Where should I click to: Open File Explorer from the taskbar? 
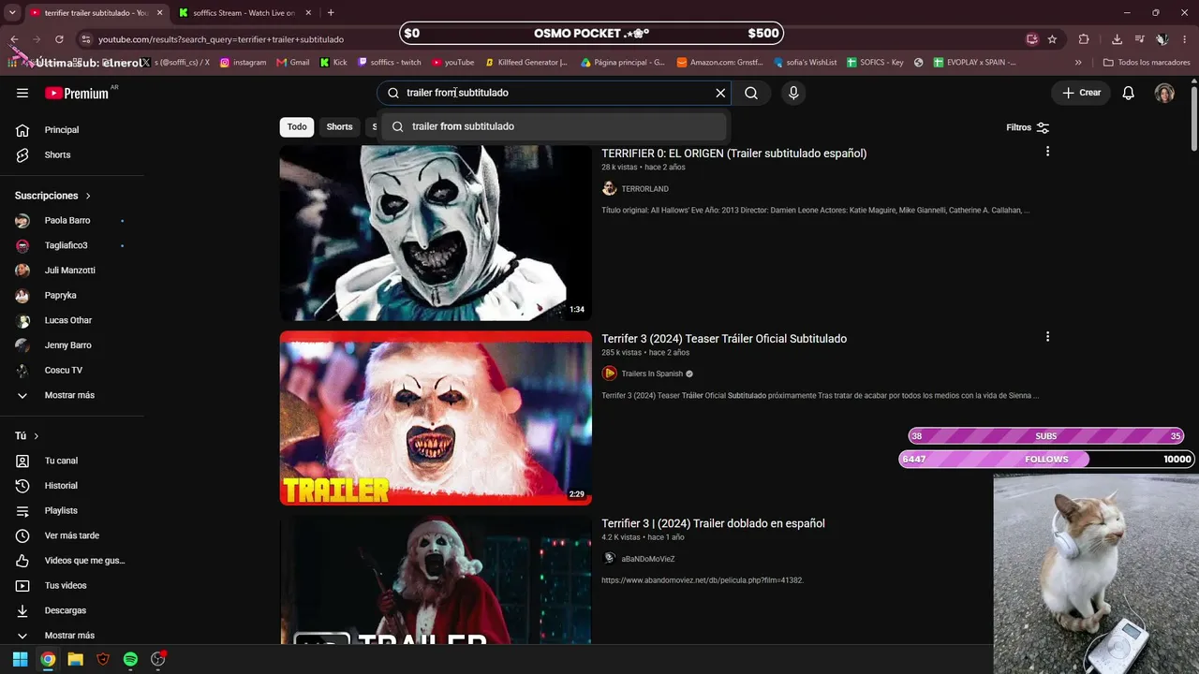coord(75,659)
